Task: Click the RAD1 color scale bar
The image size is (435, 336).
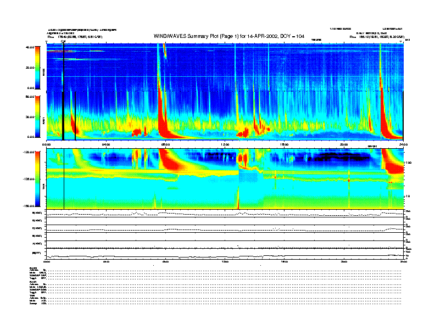Action: [37, 116]
